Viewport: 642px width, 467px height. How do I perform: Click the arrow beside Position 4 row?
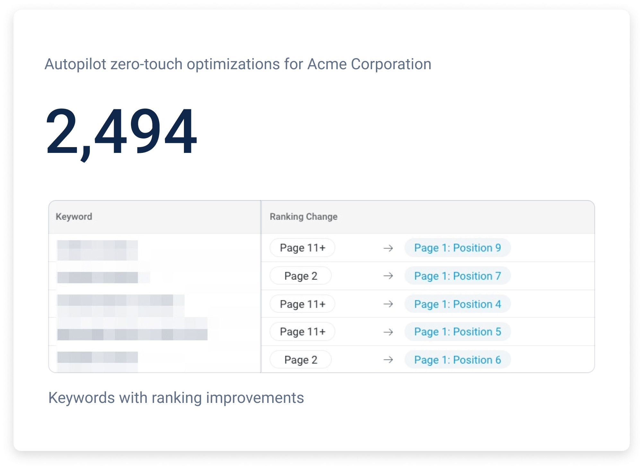click(388, 304)
